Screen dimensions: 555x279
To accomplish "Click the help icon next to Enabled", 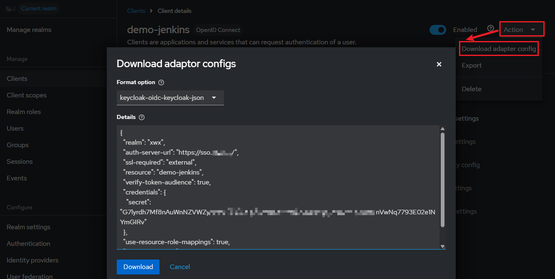I will (491, 29).
